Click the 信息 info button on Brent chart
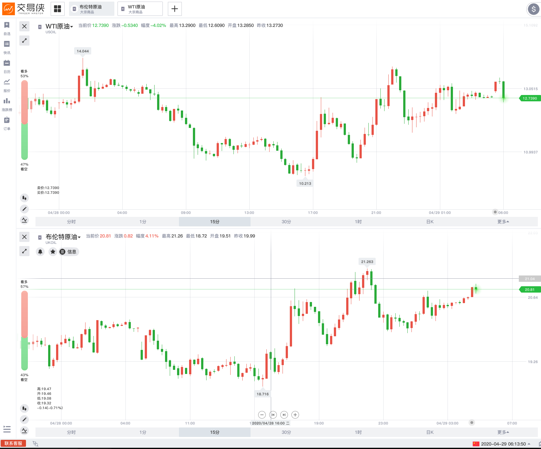 click(x=69, y=252)
